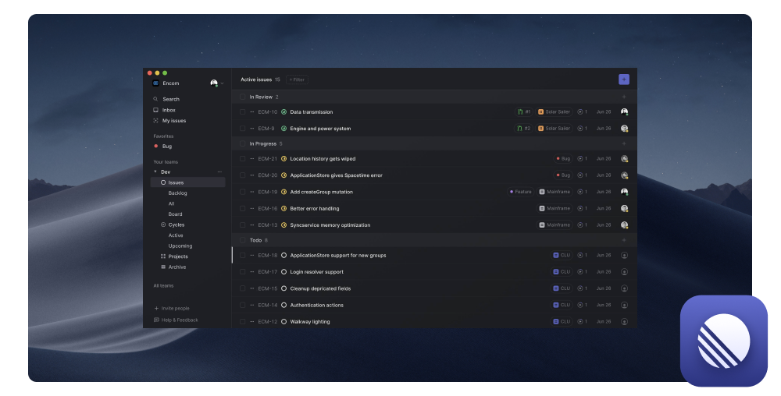Collapse the Dev team triangle

pos(155,171)
